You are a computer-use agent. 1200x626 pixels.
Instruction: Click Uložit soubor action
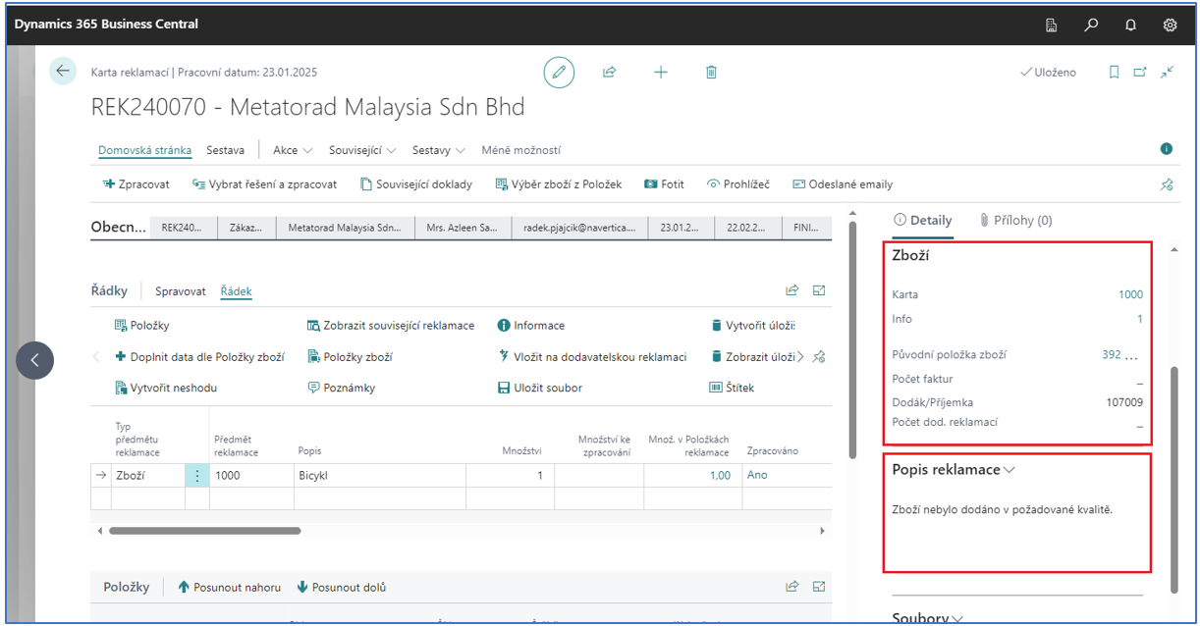click(540, 388)
